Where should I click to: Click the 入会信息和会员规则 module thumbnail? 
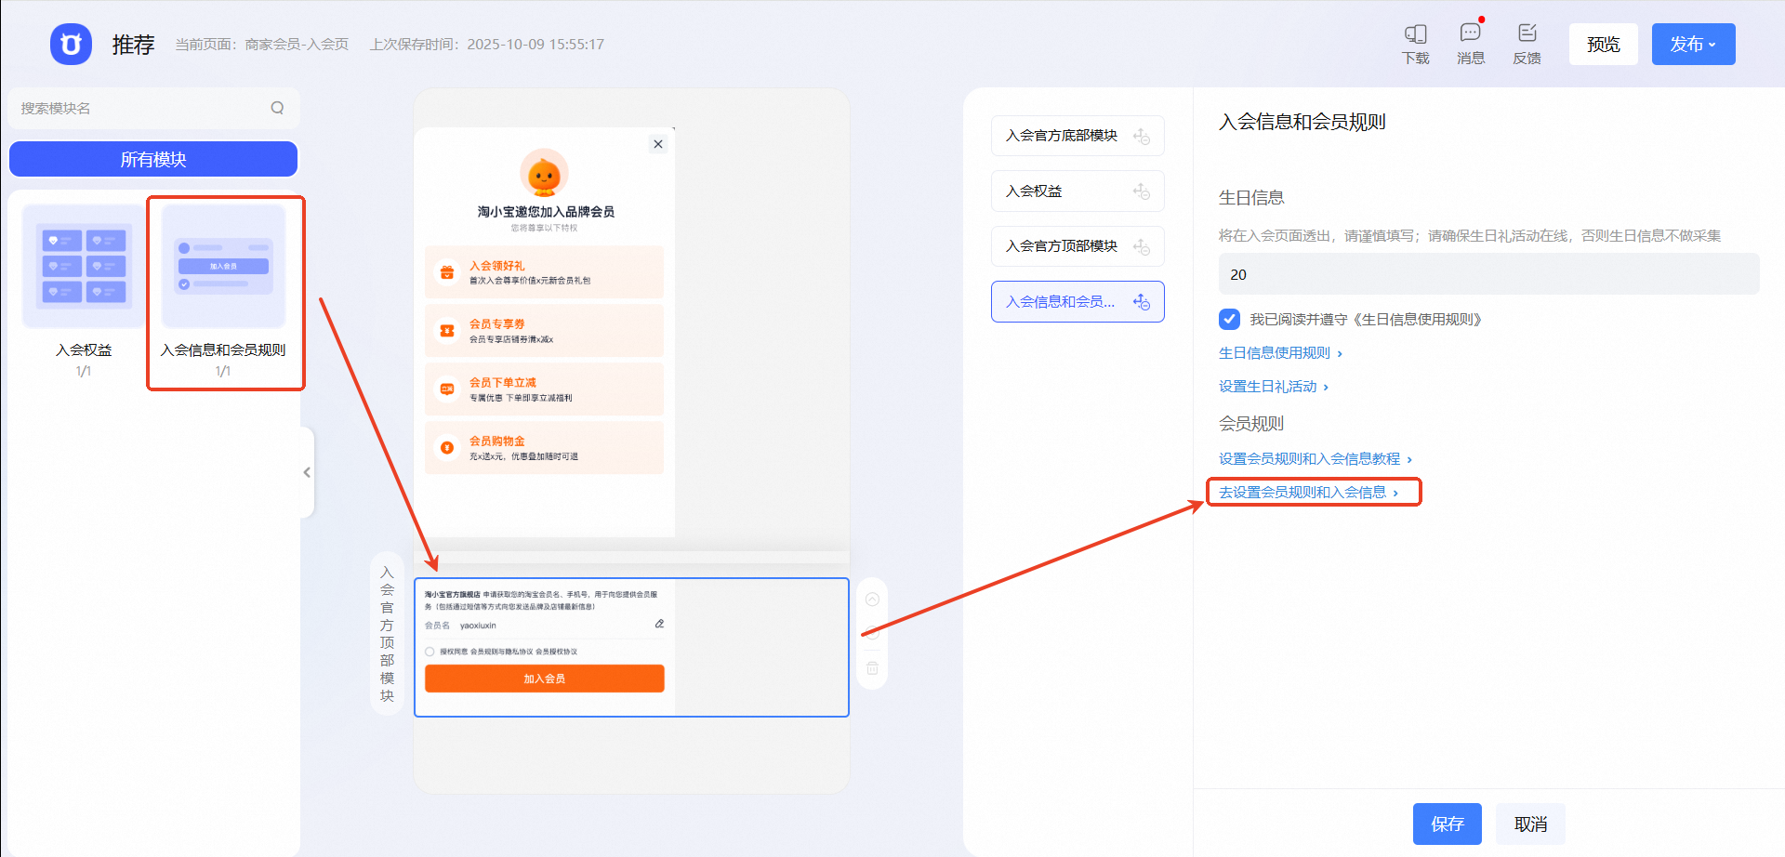pos(223,267)
